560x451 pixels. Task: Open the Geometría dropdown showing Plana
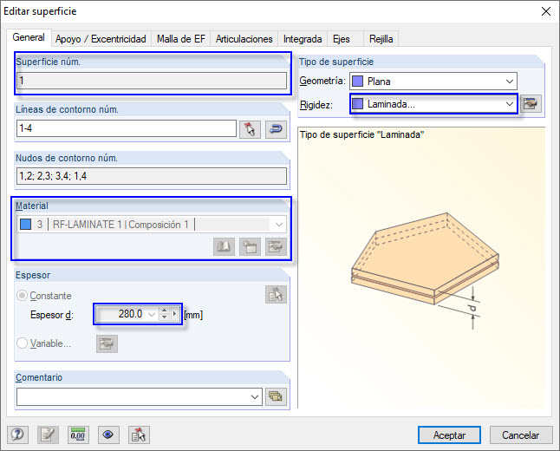click(x=510, y=82)
